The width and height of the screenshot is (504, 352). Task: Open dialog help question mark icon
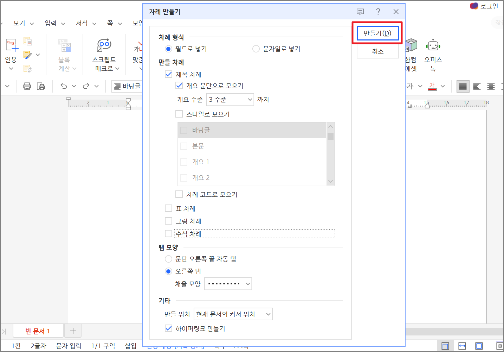pyautogui.click(x=378, y=12)
